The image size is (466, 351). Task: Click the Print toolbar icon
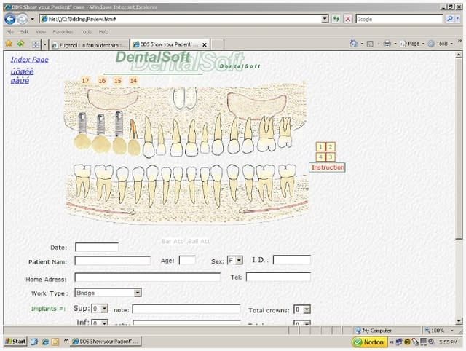(387, 44)
